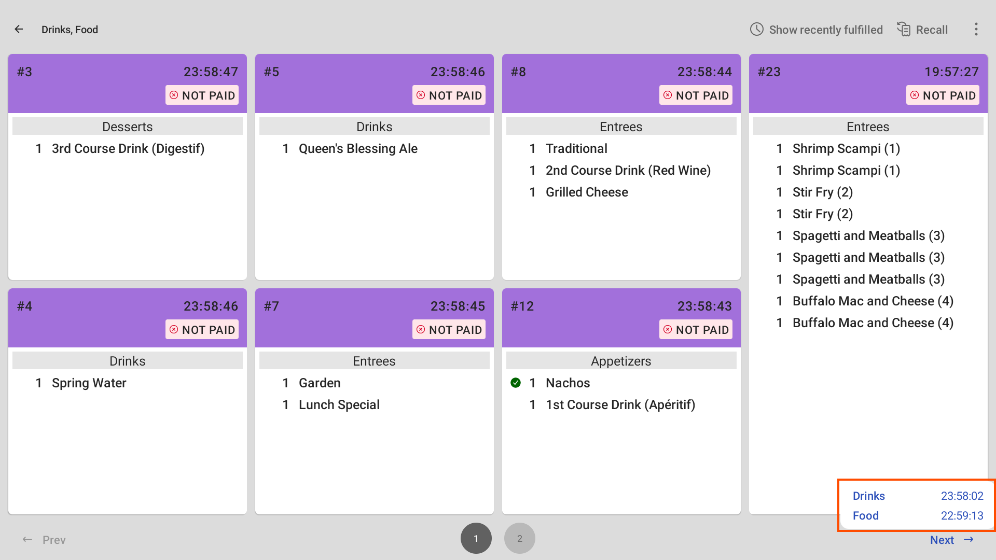Click the back arrow navigation icon
996x560 pixels.
(x=19, y=30)
